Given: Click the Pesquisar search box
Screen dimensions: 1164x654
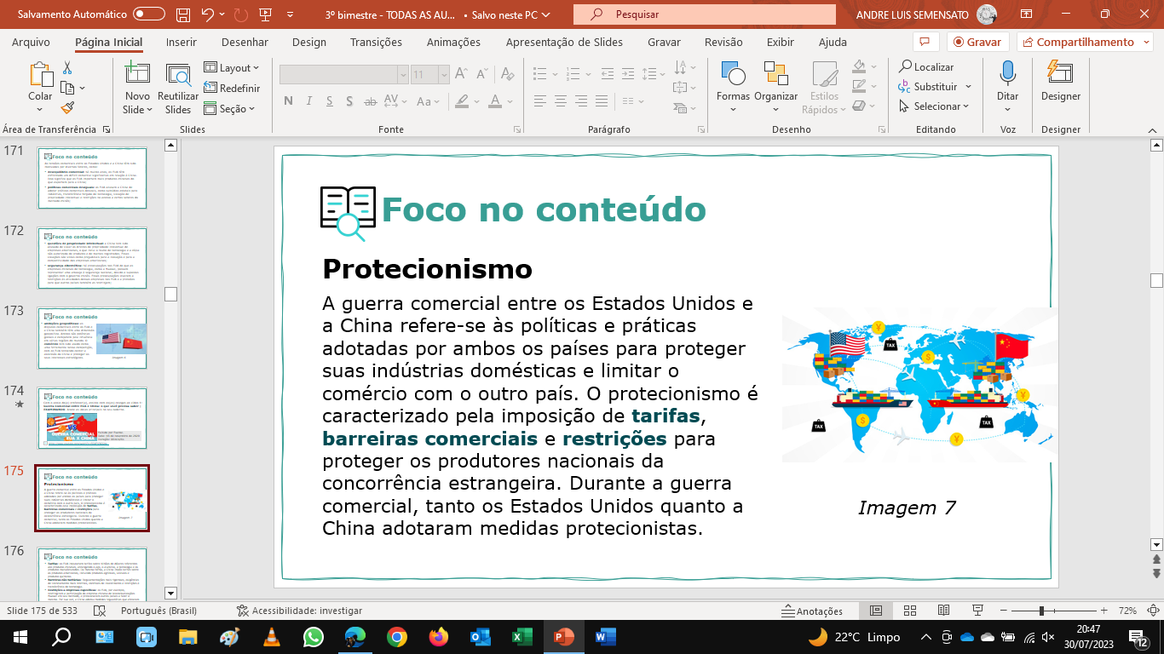Looking at the screenshot, I should tap(705, 14).
